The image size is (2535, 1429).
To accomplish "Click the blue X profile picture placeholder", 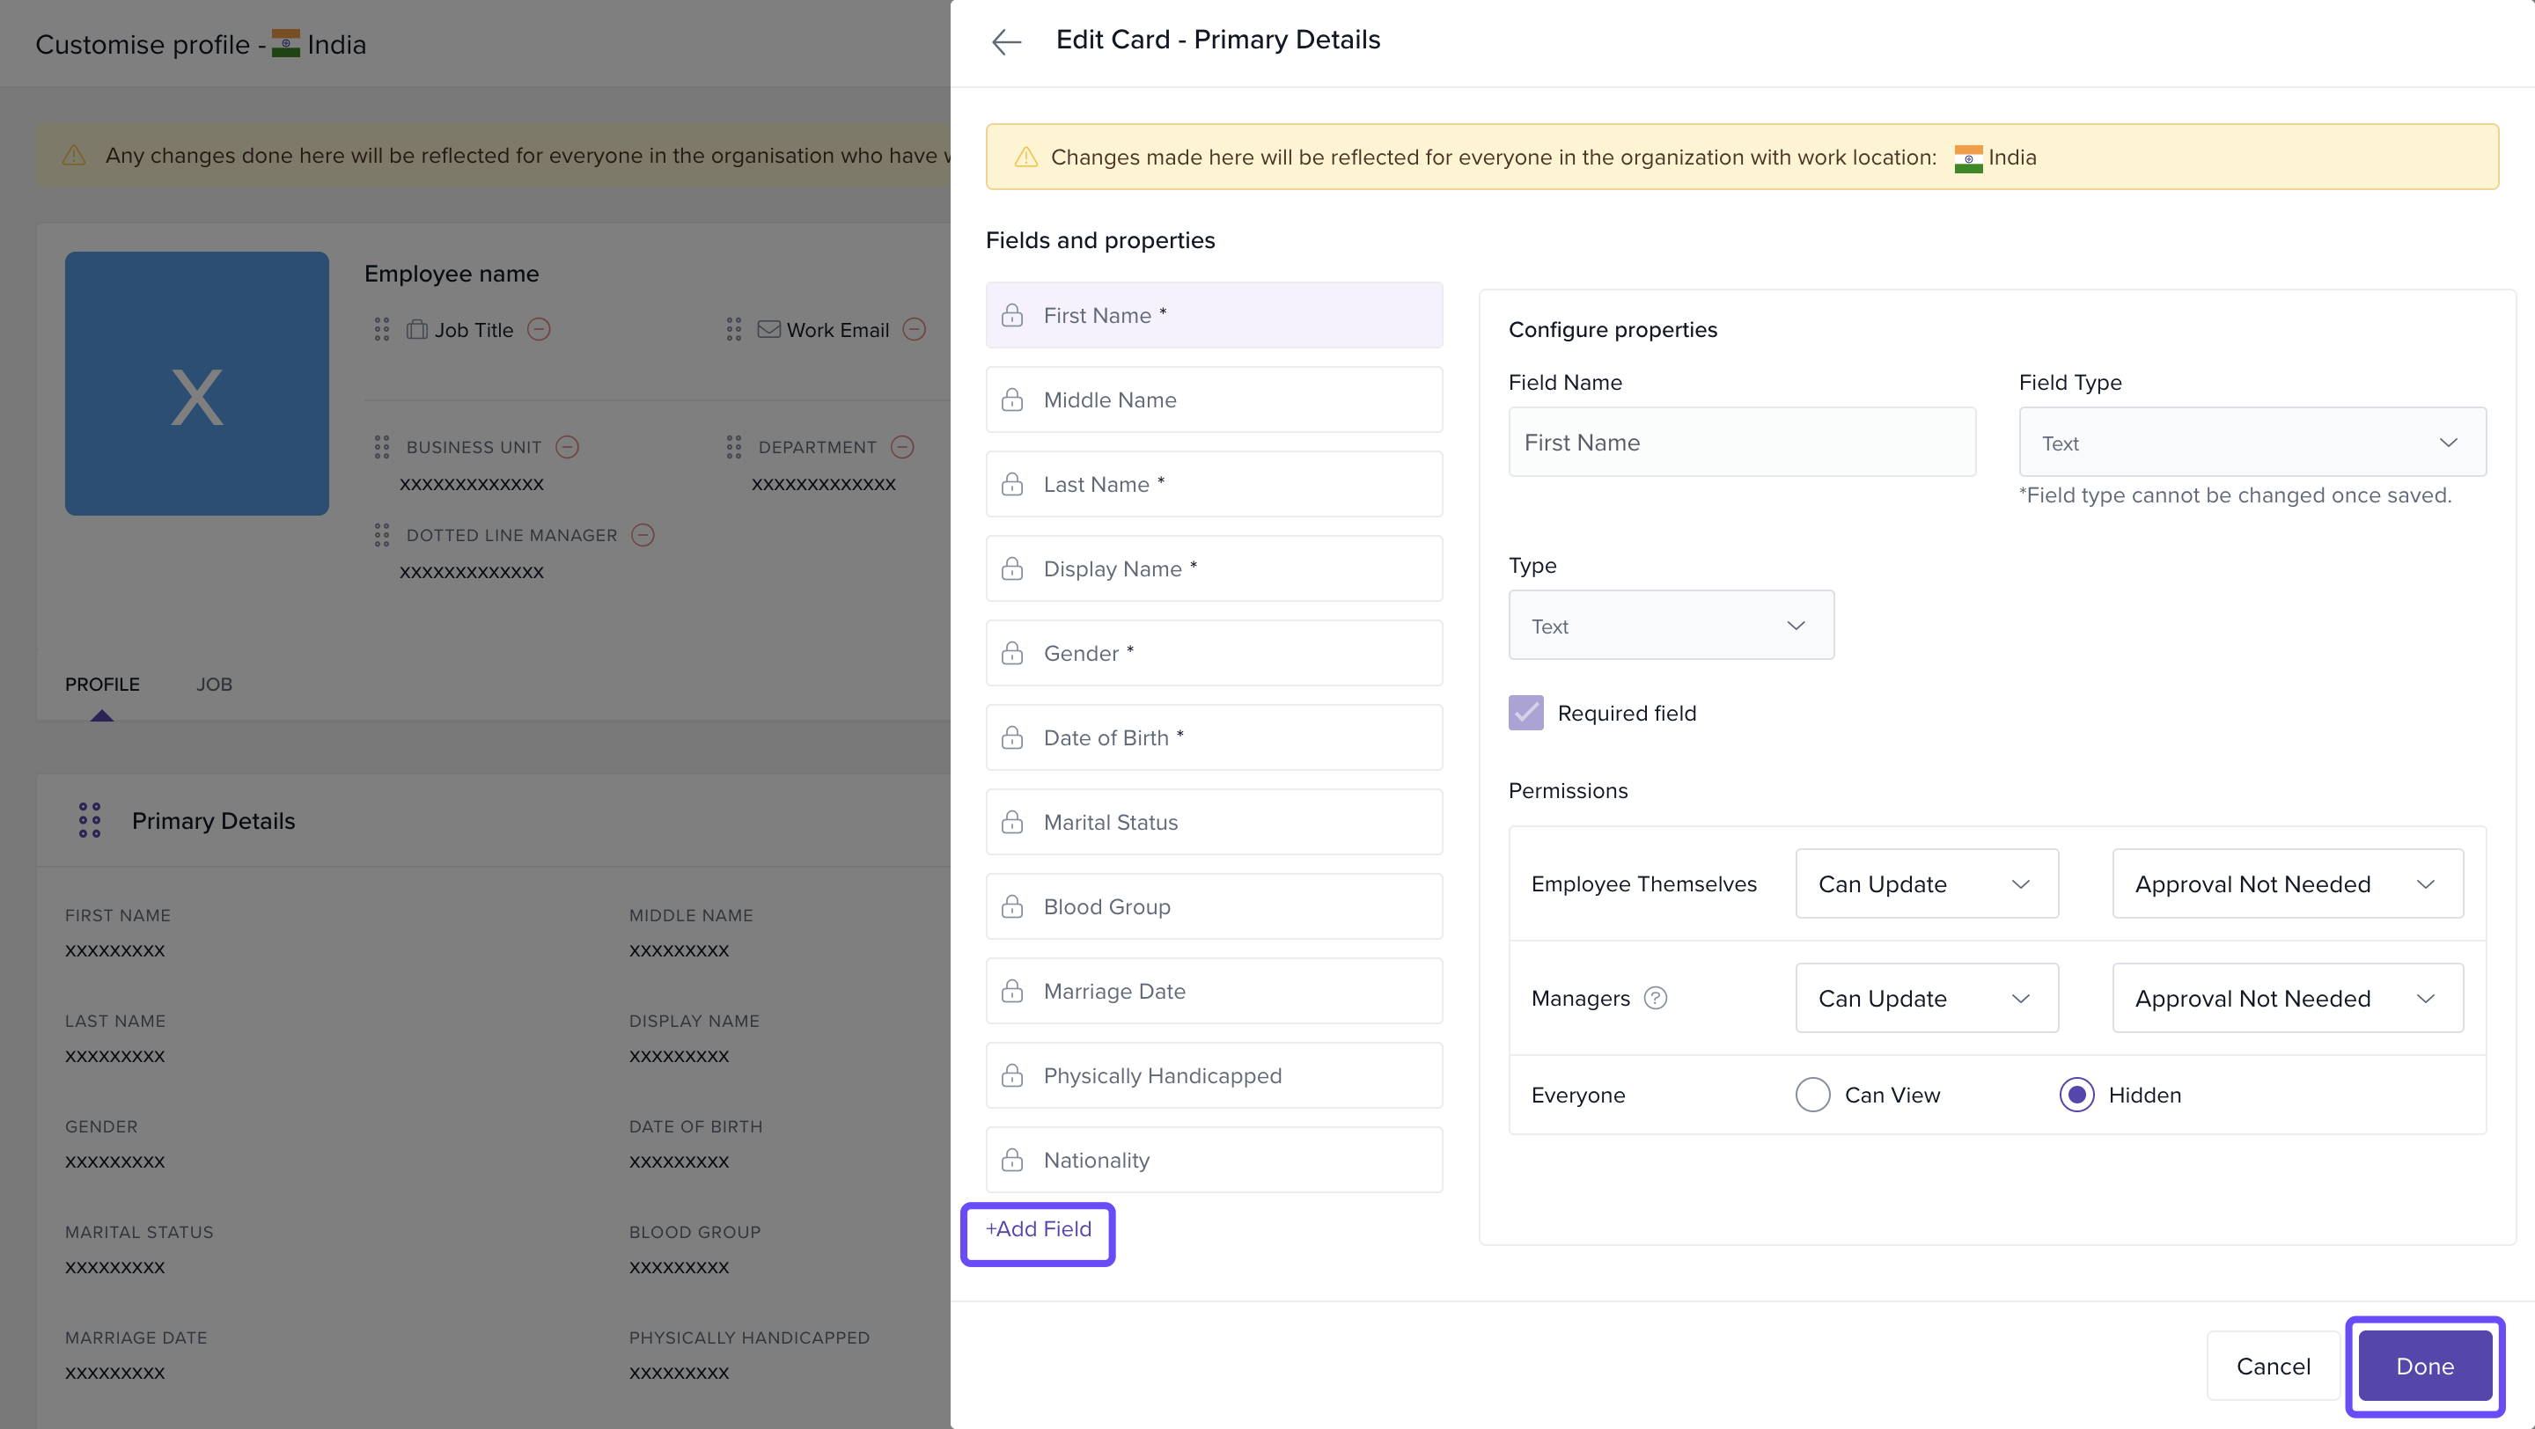I will pyautogui.click(x=197, y=384).
